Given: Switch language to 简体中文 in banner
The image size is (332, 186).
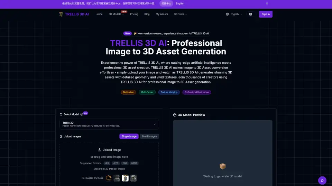Looking at the screenshot, I should click(x=166, y=3).
